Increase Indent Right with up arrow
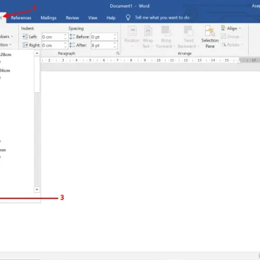 click(66, 43)
